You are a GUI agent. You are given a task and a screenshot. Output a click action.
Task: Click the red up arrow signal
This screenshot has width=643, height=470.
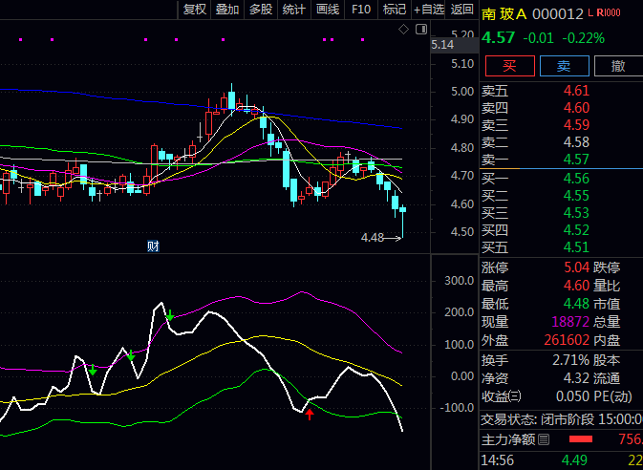click(x=310, y=414)
